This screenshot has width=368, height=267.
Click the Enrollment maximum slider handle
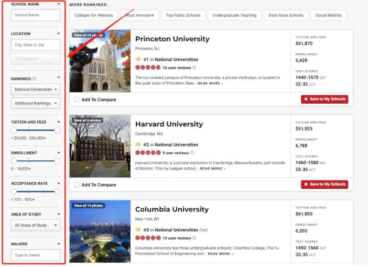pyautogui.click(x=57, y=161)
